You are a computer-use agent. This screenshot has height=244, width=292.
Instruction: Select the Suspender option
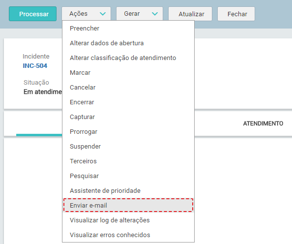pos(128,146)
